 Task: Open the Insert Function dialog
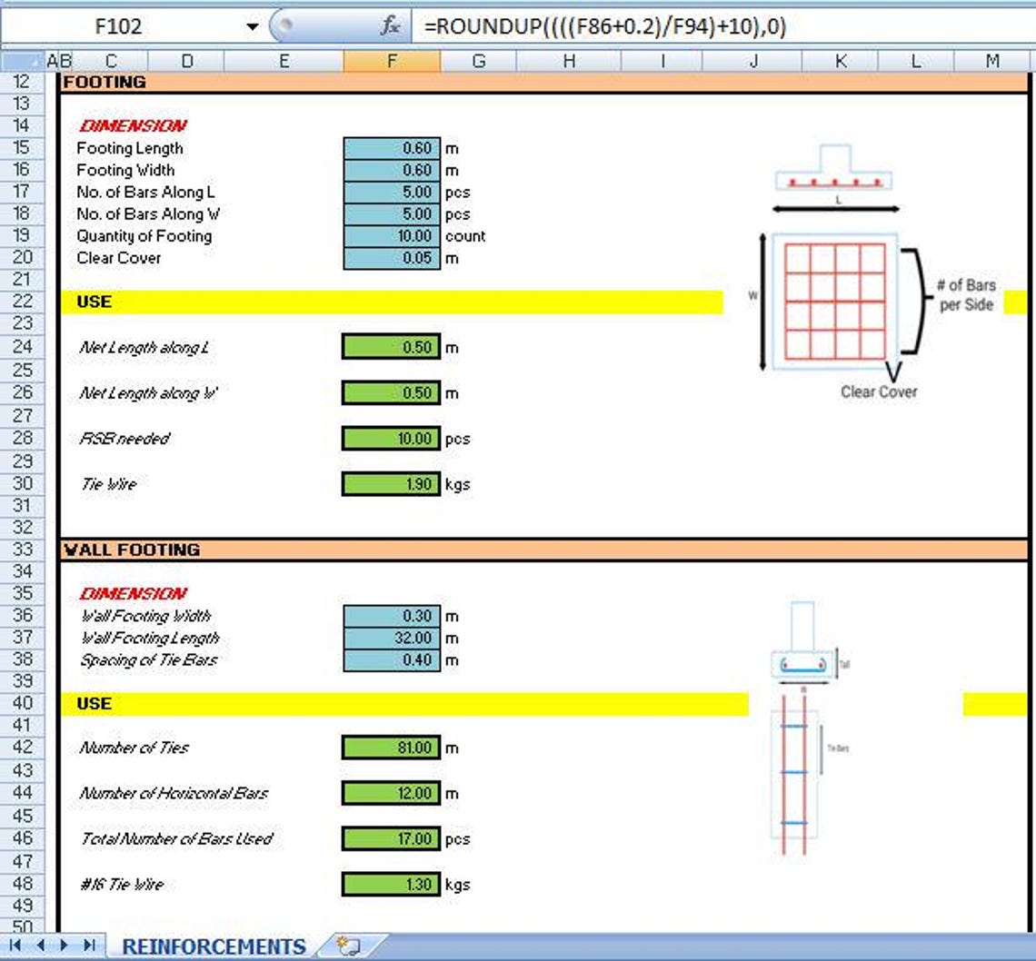pyautogui.click(x=390, y=26)
